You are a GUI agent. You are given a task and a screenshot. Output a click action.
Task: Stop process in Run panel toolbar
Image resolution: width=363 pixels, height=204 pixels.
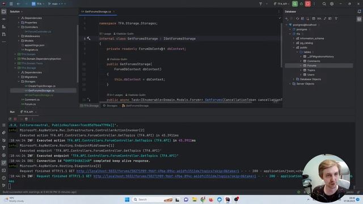coord(15,119)
